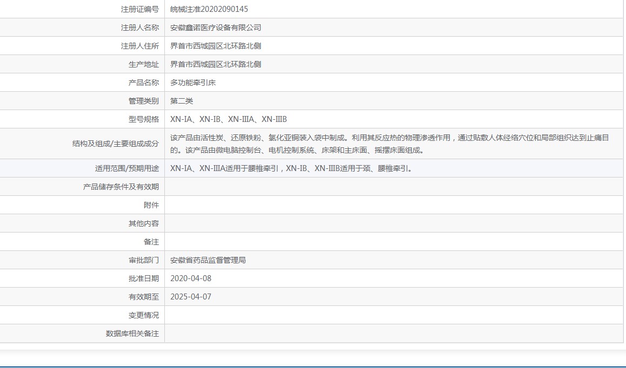Select model specs XN-IA、XN-IB、XN-IIIA、XN-IIIB
626x368 pixels.
(228, 119)
